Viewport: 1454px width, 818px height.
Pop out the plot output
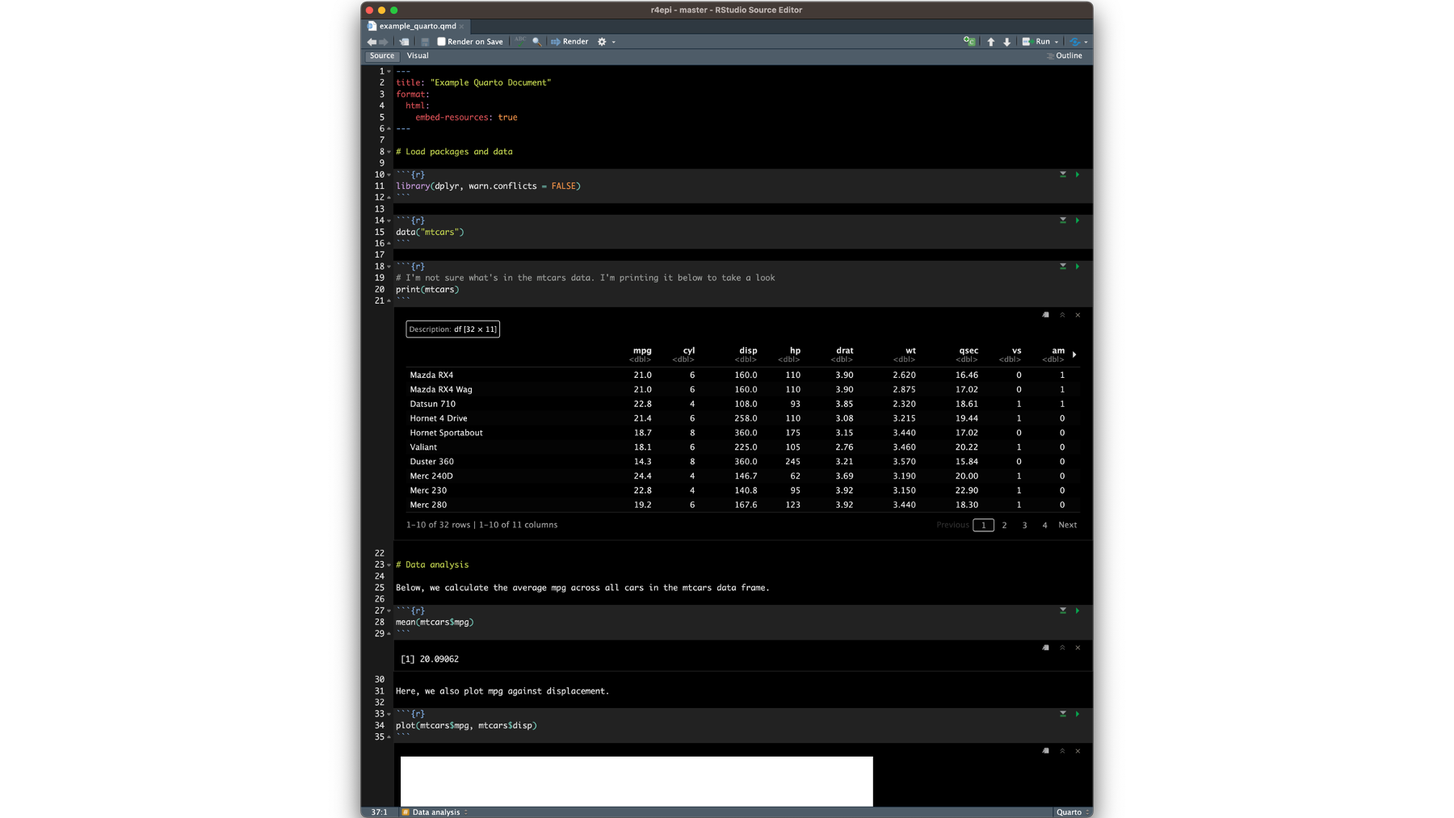coord(1046,751)
